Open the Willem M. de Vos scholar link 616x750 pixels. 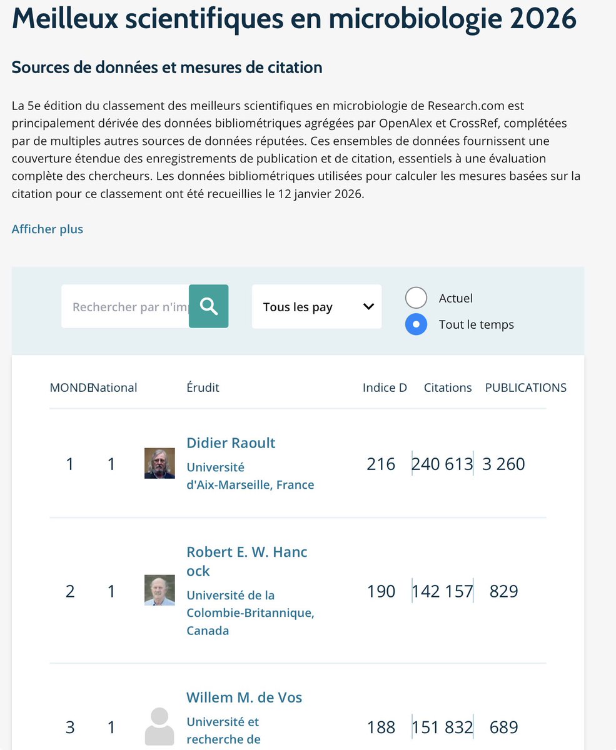tap(245, 697)
